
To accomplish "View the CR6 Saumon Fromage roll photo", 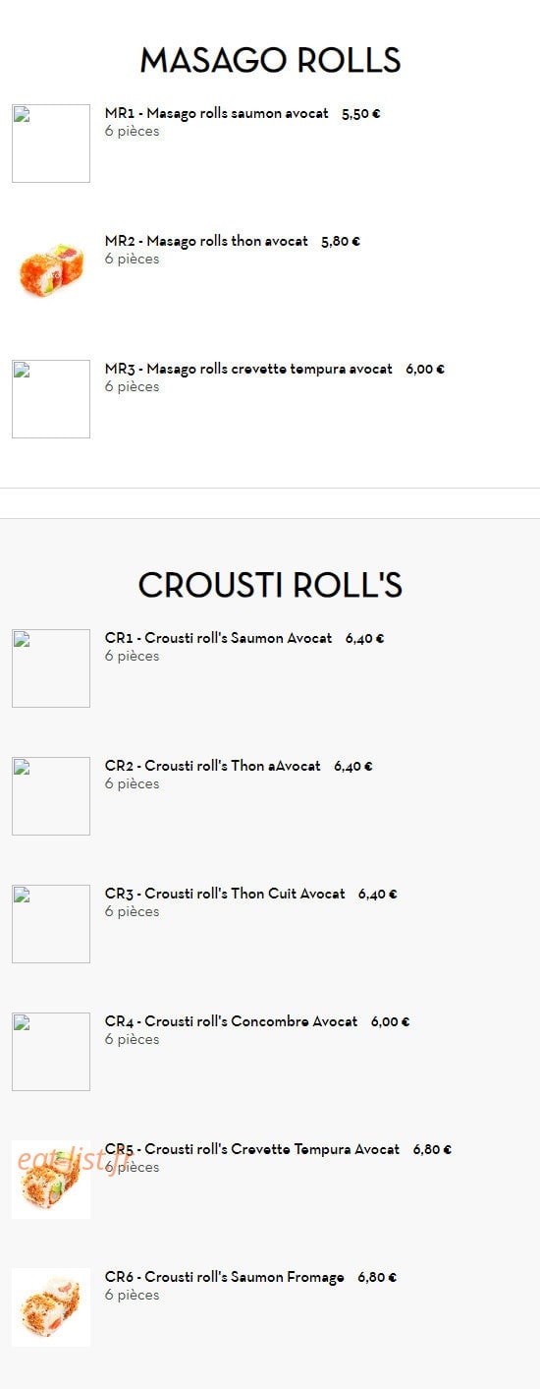I will [x=51, y=1307].
